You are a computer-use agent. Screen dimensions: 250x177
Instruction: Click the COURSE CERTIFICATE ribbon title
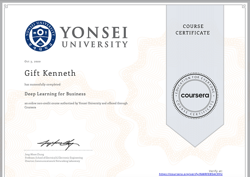(x=193, y=29)
